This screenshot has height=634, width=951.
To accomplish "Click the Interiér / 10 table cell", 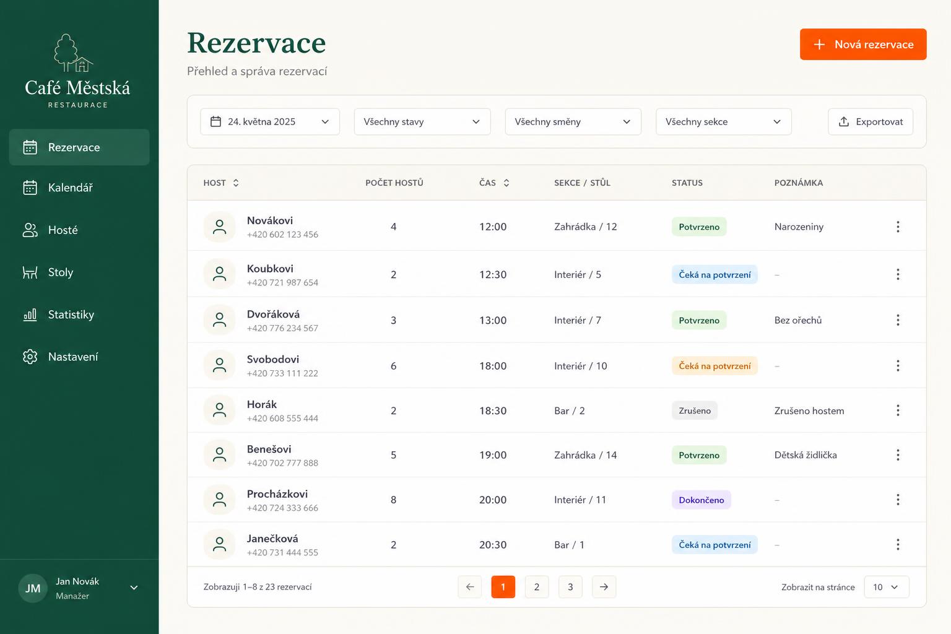I will pyautogui.click(x=581, y=366).
